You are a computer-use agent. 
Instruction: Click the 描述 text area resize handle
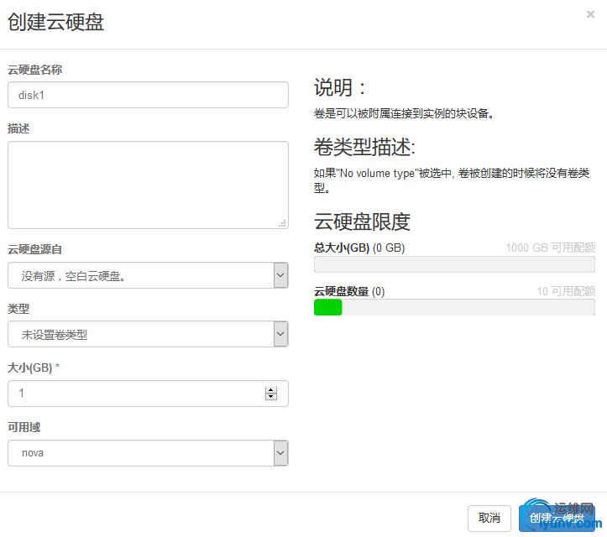coord(282,223)
